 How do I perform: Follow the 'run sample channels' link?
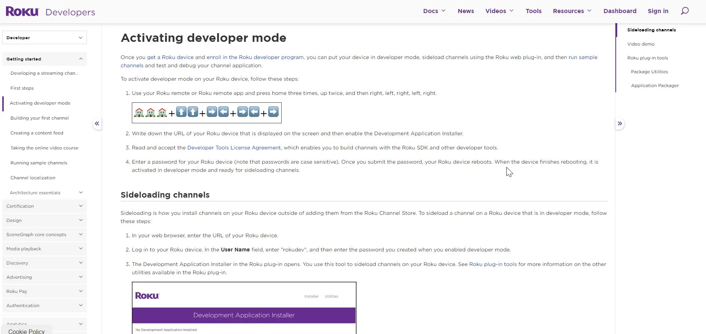[x=583, y=57]
